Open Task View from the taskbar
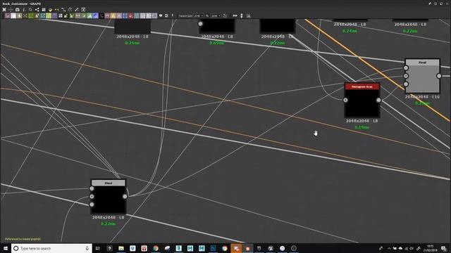 98,248
